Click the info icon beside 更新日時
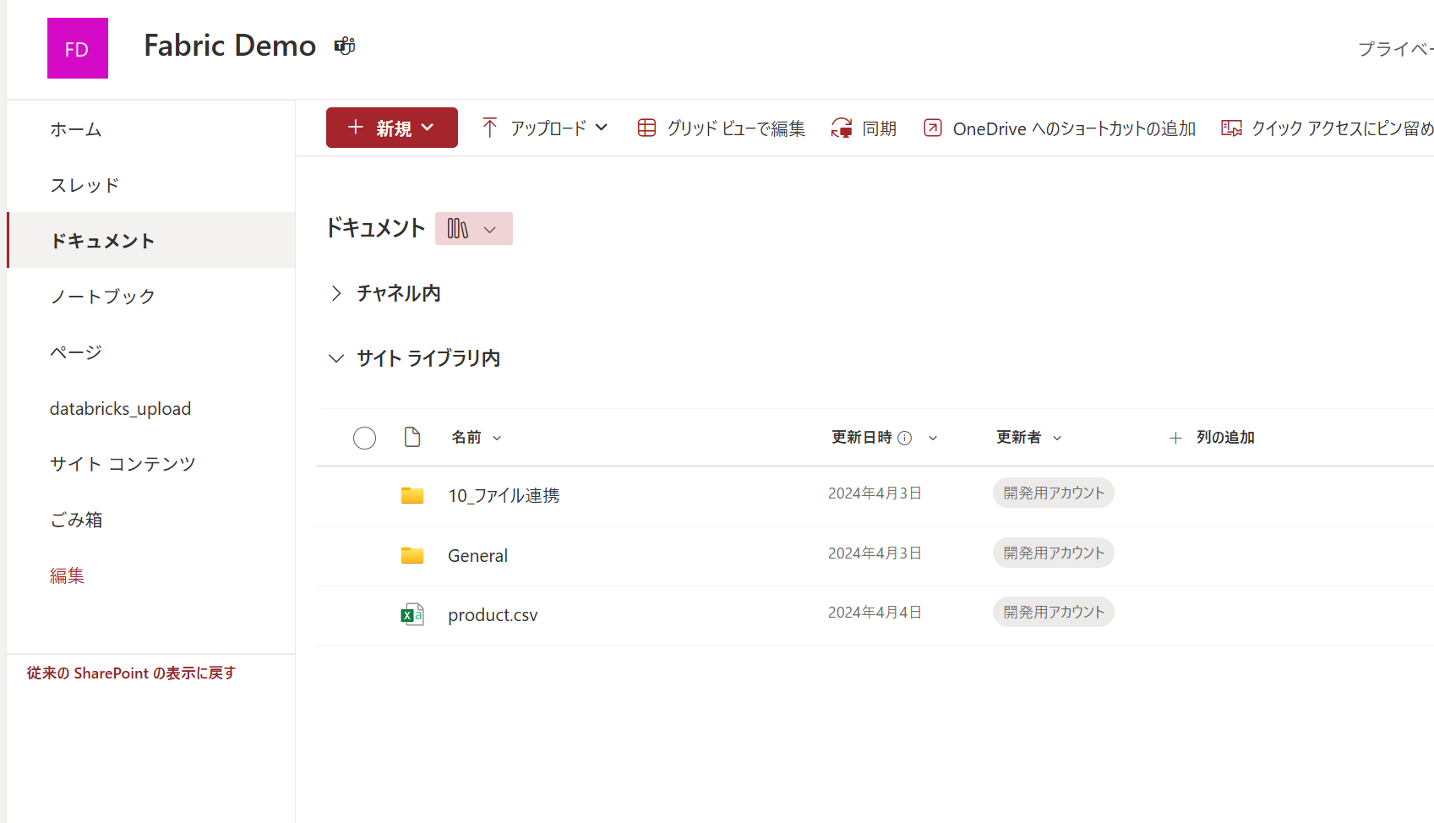The width and height of the screenshot is (1434, 823). pyautogui.click(x=905, y=438)
